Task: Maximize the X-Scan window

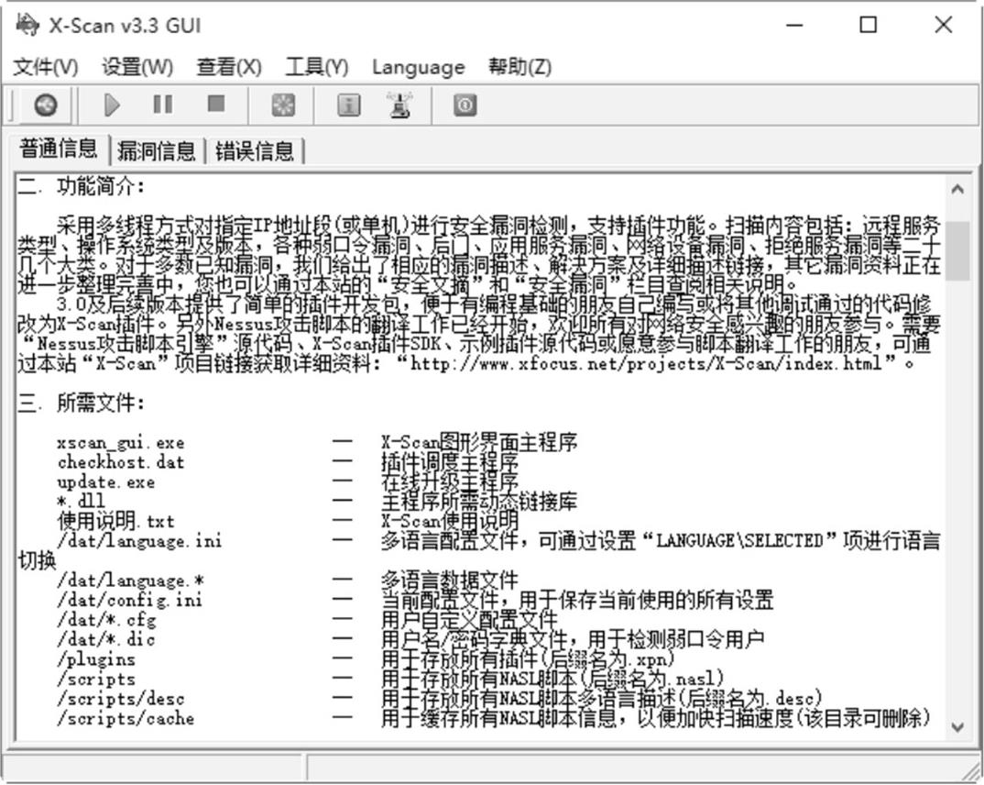Action: point(868,25)
